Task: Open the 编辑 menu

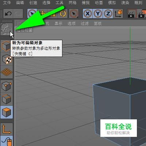Action: (x=20, y=3)
